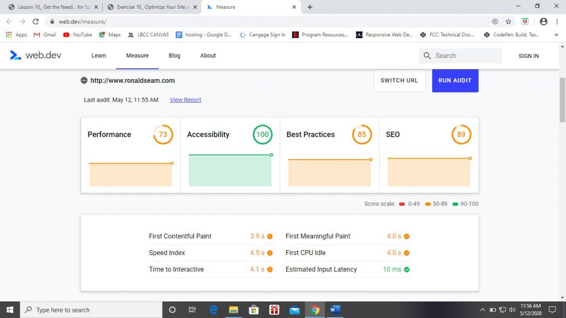Reload the page with the refresh icon
566x318 pixels.
(36, 22)
